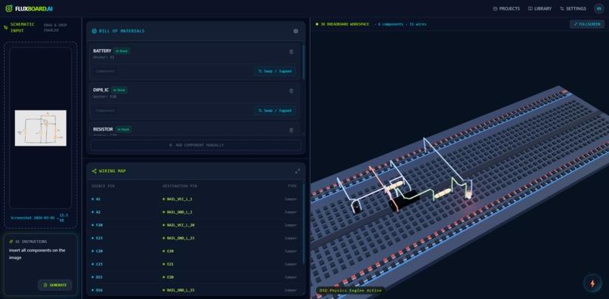Expand the Wiring Map panel

(x=298, y=171)
